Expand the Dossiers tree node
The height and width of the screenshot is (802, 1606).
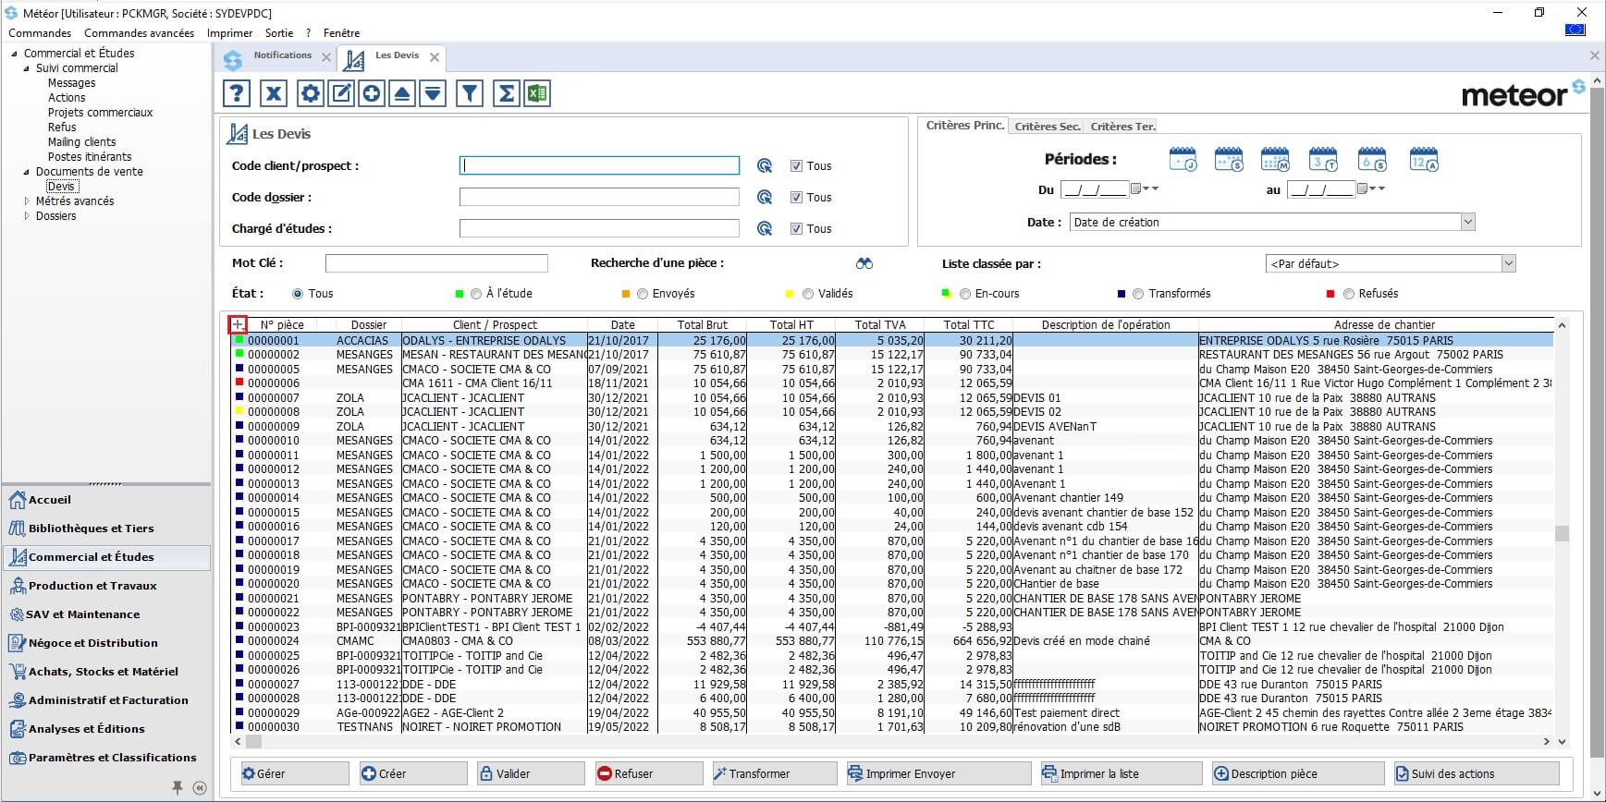tap(26, 216)
